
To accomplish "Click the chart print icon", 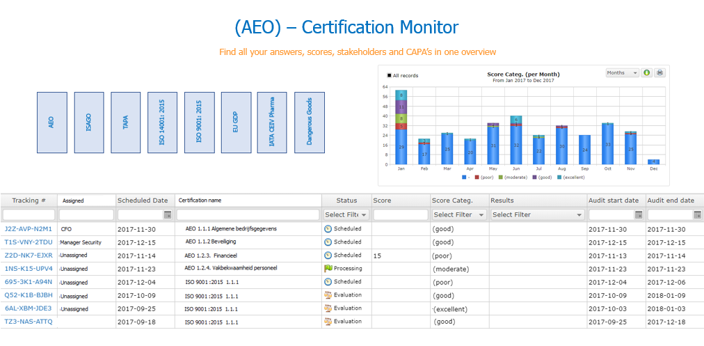I will point(659,72).
